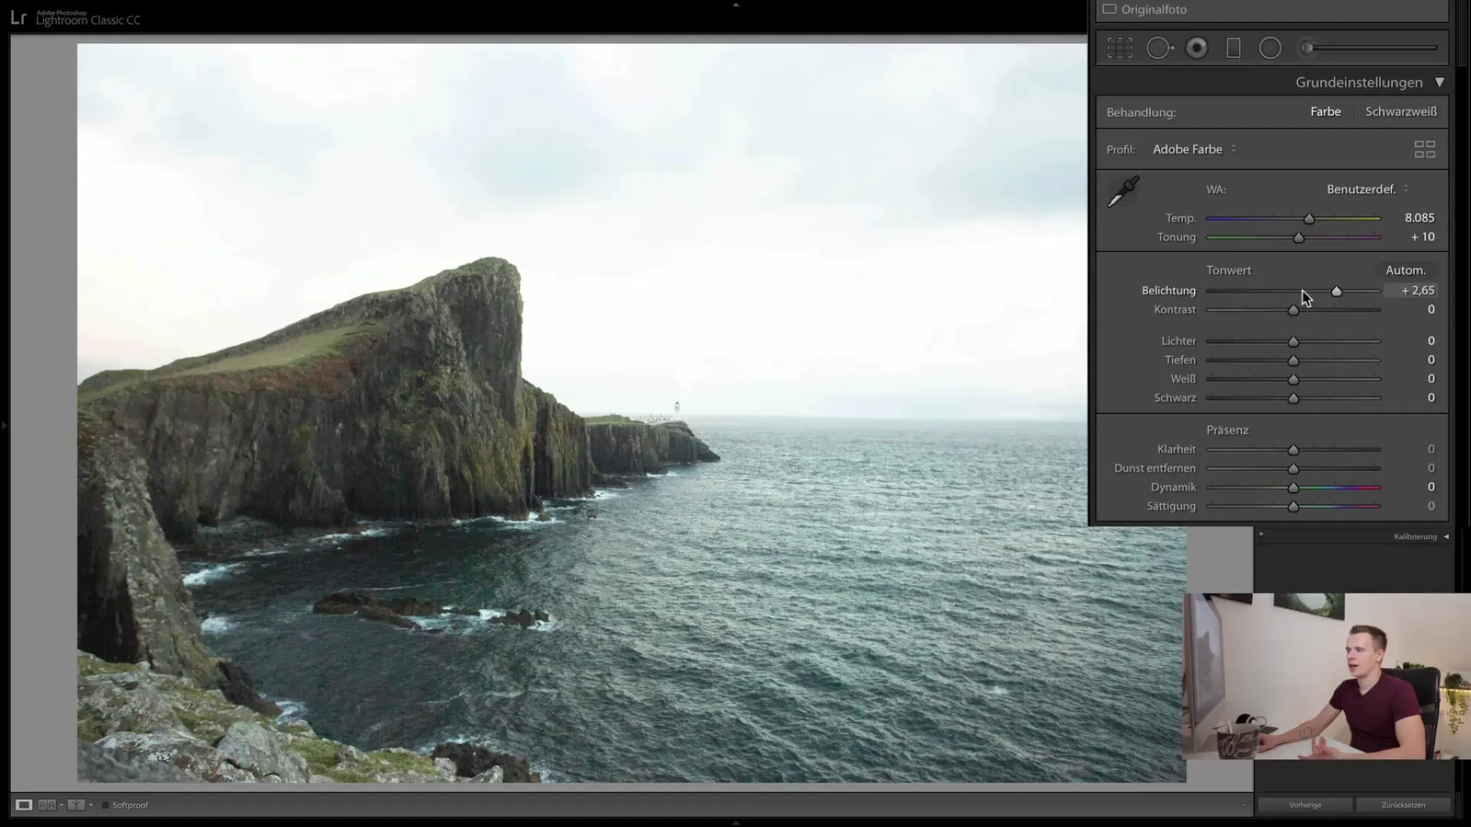Select the Radial Filter tool
This screenshot has width=1471, height=827.
click(x=1270, y=48)
